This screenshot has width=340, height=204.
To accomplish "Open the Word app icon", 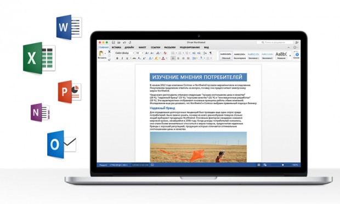I will [x=69, y=27].
